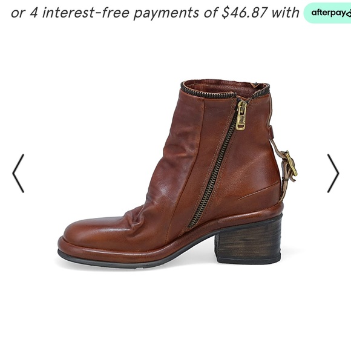This screenshot has height=351, width=351.
Task: Go to the previous product image arrow
Action: pos(18,173)
